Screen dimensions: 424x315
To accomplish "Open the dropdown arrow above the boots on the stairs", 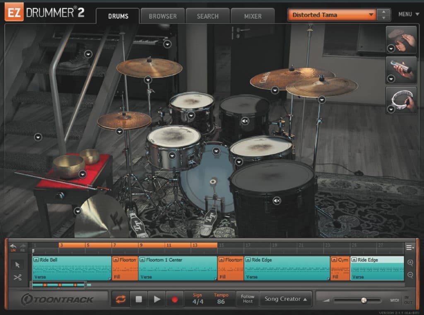I will coord(88,54).
